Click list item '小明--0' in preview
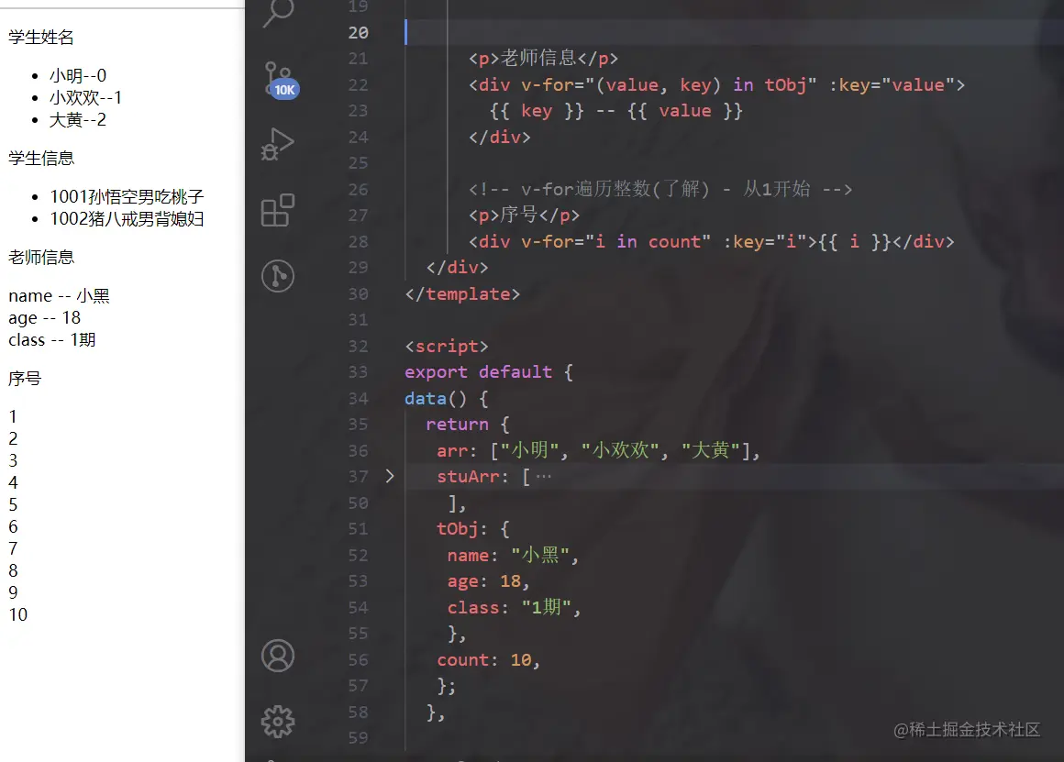 [x=77, y=75]
